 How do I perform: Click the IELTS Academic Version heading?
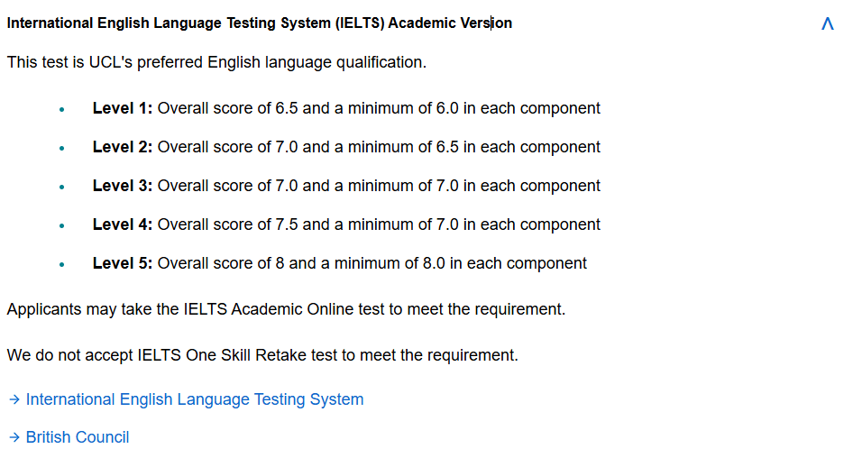click(259, 23)
